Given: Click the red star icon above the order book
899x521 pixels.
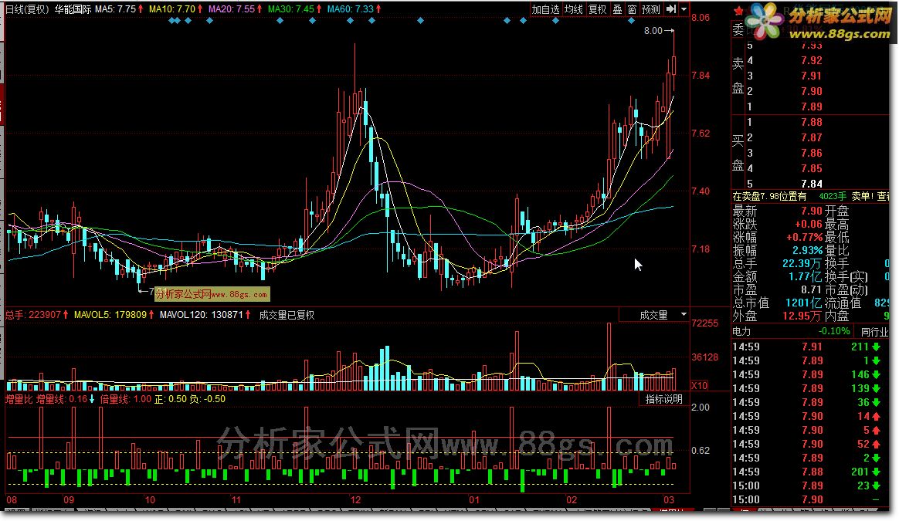Looking at the screenshot, I should coord(738,11).
